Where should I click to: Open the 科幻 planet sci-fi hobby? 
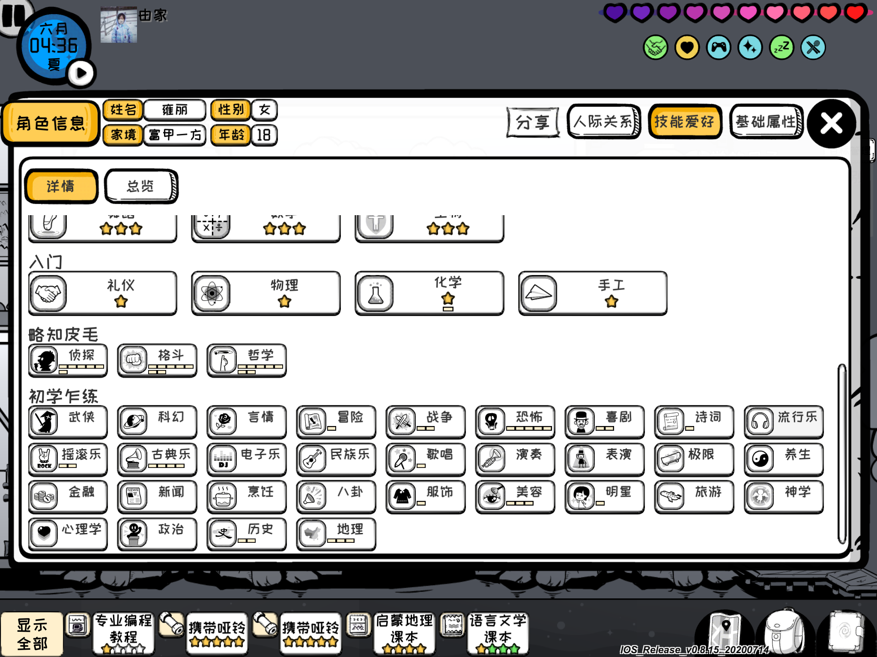click(157, 422)
